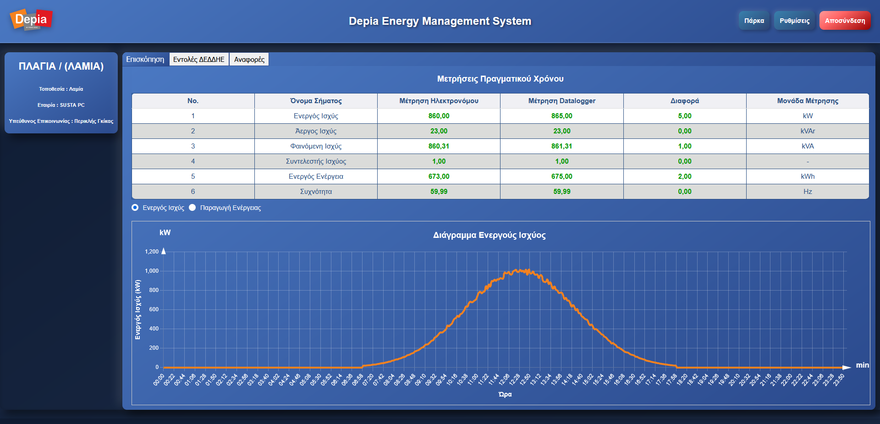Select the Ενεργός Ισχύς radio button

(135, 208)
